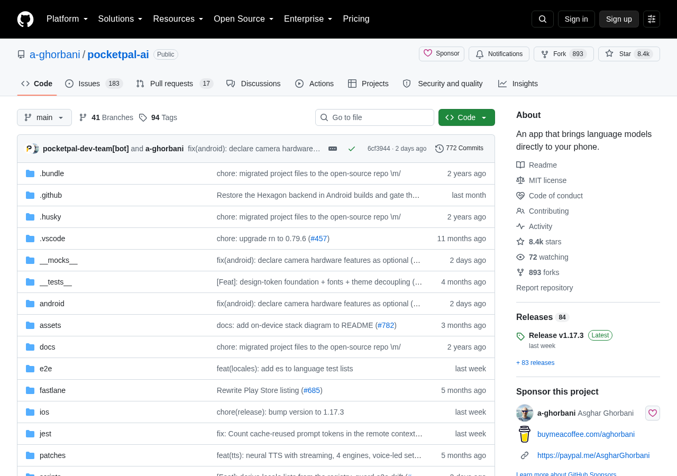Expand the Solutions menu

coord(121,19)
